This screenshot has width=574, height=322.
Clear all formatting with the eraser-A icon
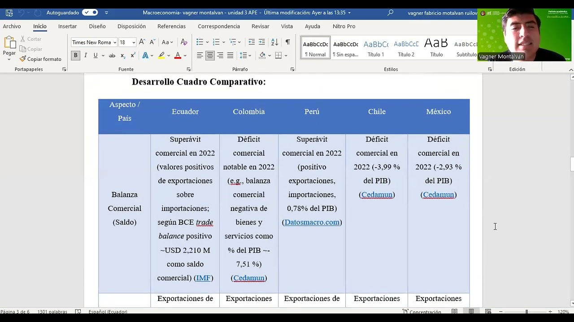point(183,42)
